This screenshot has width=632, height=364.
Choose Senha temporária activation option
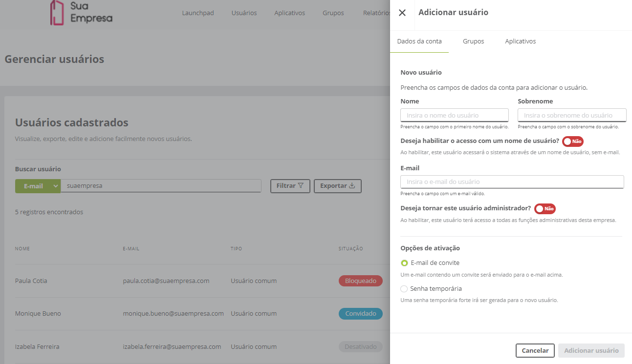tap(404, 289)
